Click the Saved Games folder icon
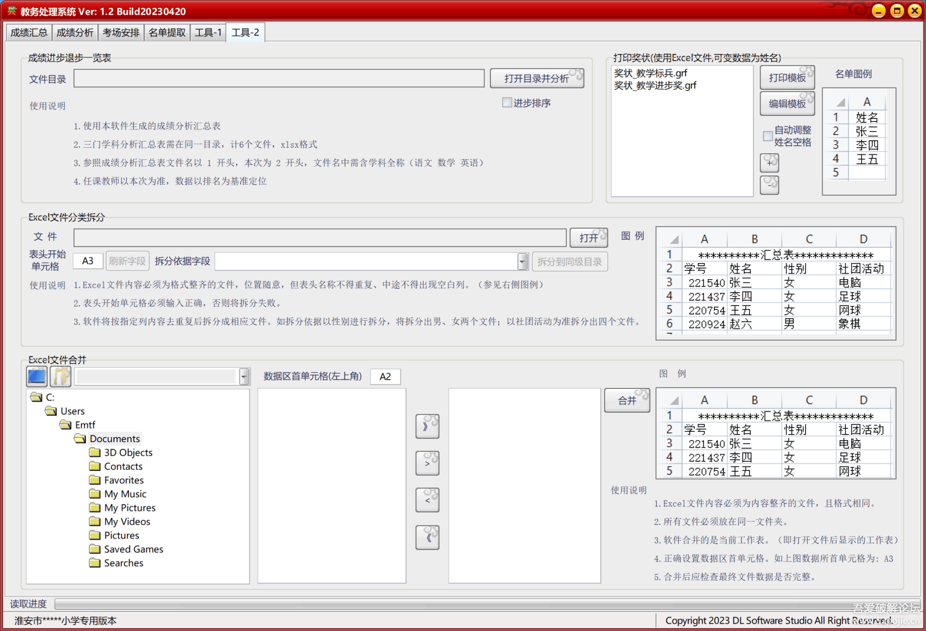The width and height of the screenshot is (926, 631). (x=94, y=549)
